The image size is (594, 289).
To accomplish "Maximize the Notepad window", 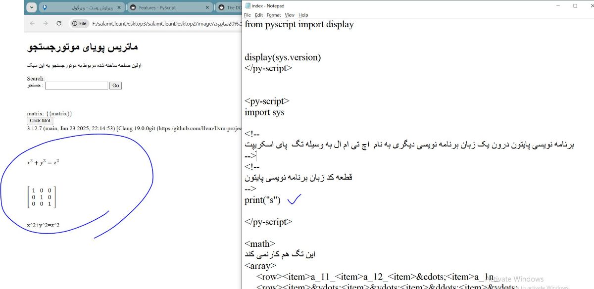I will point(575,6).
